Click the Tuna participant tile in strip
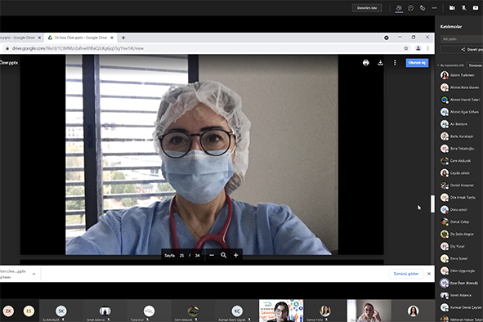Image resolution: width=483 pixels, height=322 pixels. point(149,311)
